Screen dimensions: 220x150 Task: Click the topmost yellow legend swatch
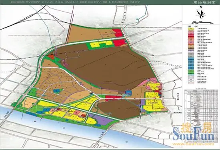pos(191,29)
